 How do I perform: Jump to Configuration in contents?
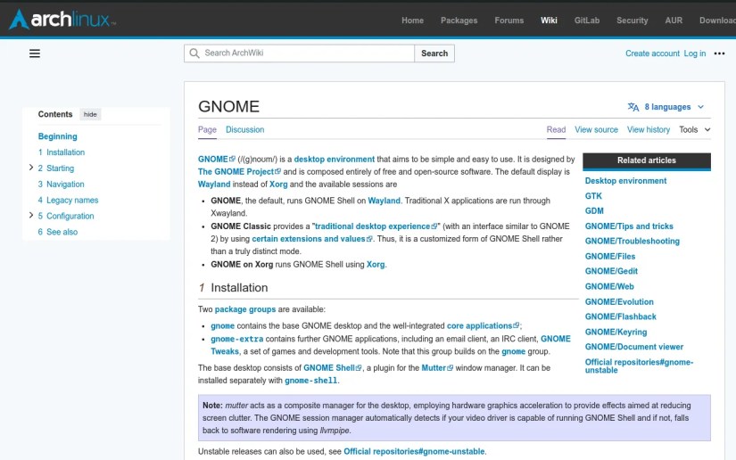[x=66, y=216]
